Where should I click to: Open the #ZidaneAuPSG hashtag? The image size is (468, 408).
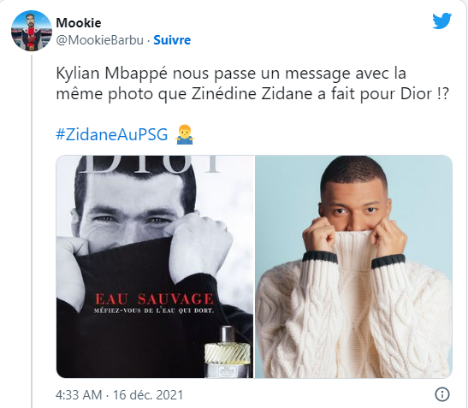coord(112,134)
